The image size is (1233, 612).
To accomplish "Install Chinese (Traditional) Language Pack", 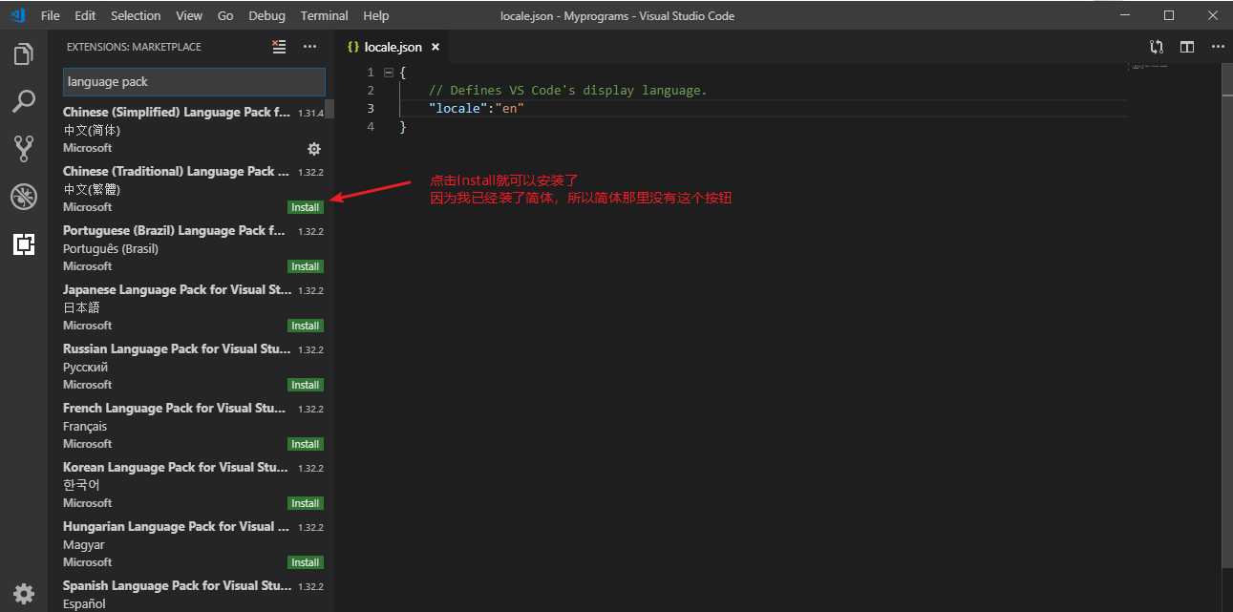I will [306, 207].
